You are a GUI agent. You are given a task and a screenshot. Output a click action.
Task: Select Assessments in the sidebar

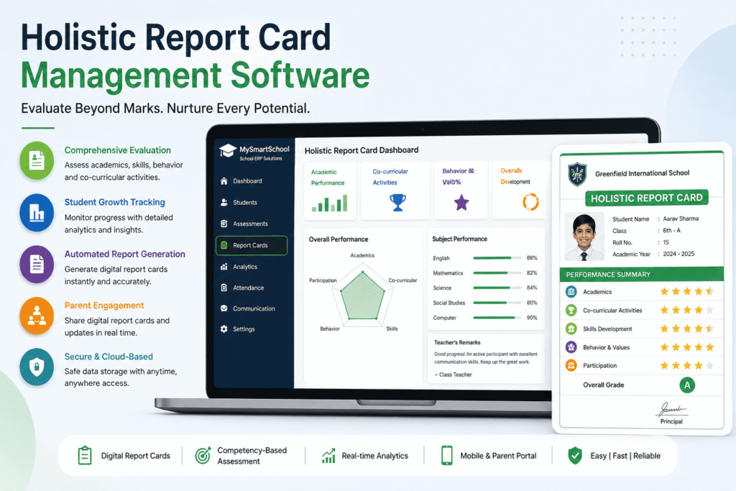252,224
